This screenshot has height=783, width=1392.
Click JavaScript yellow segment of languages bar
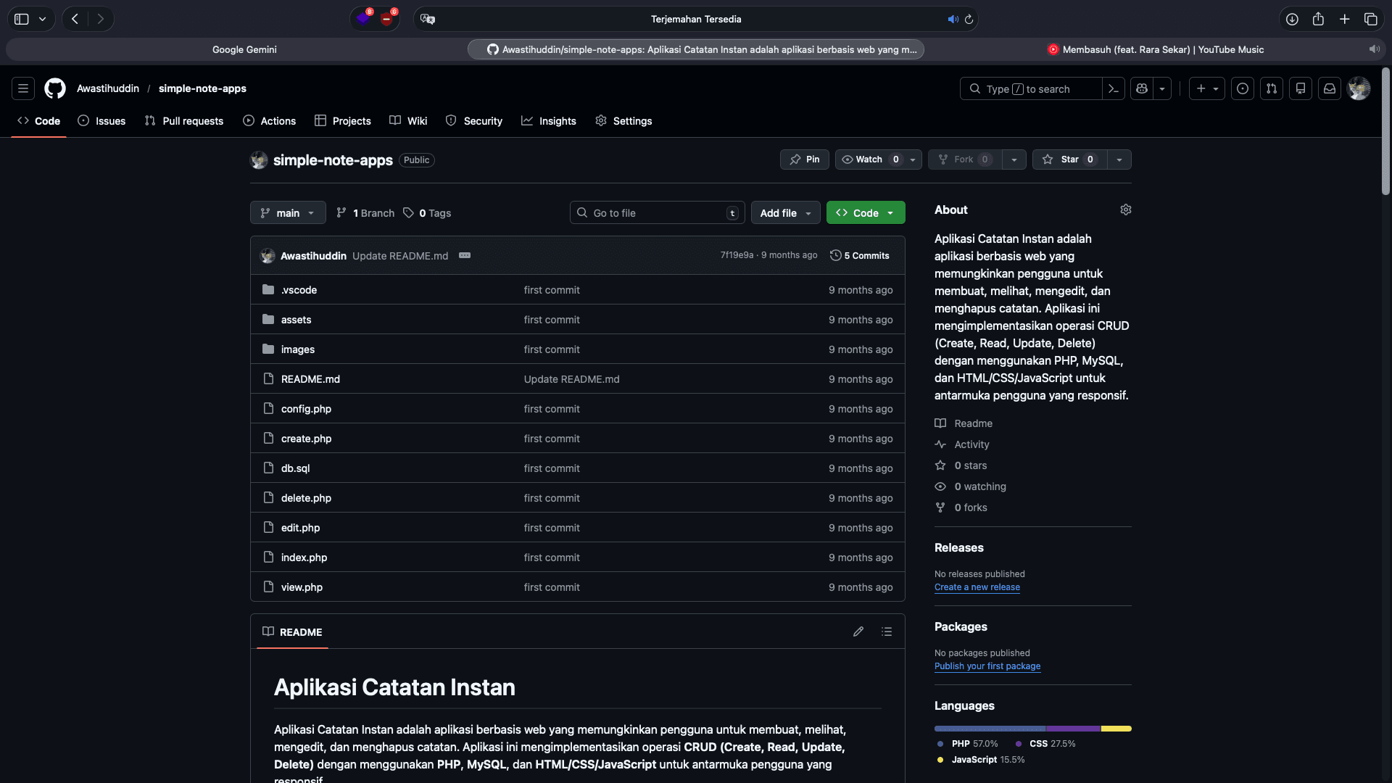[1116, 728]
